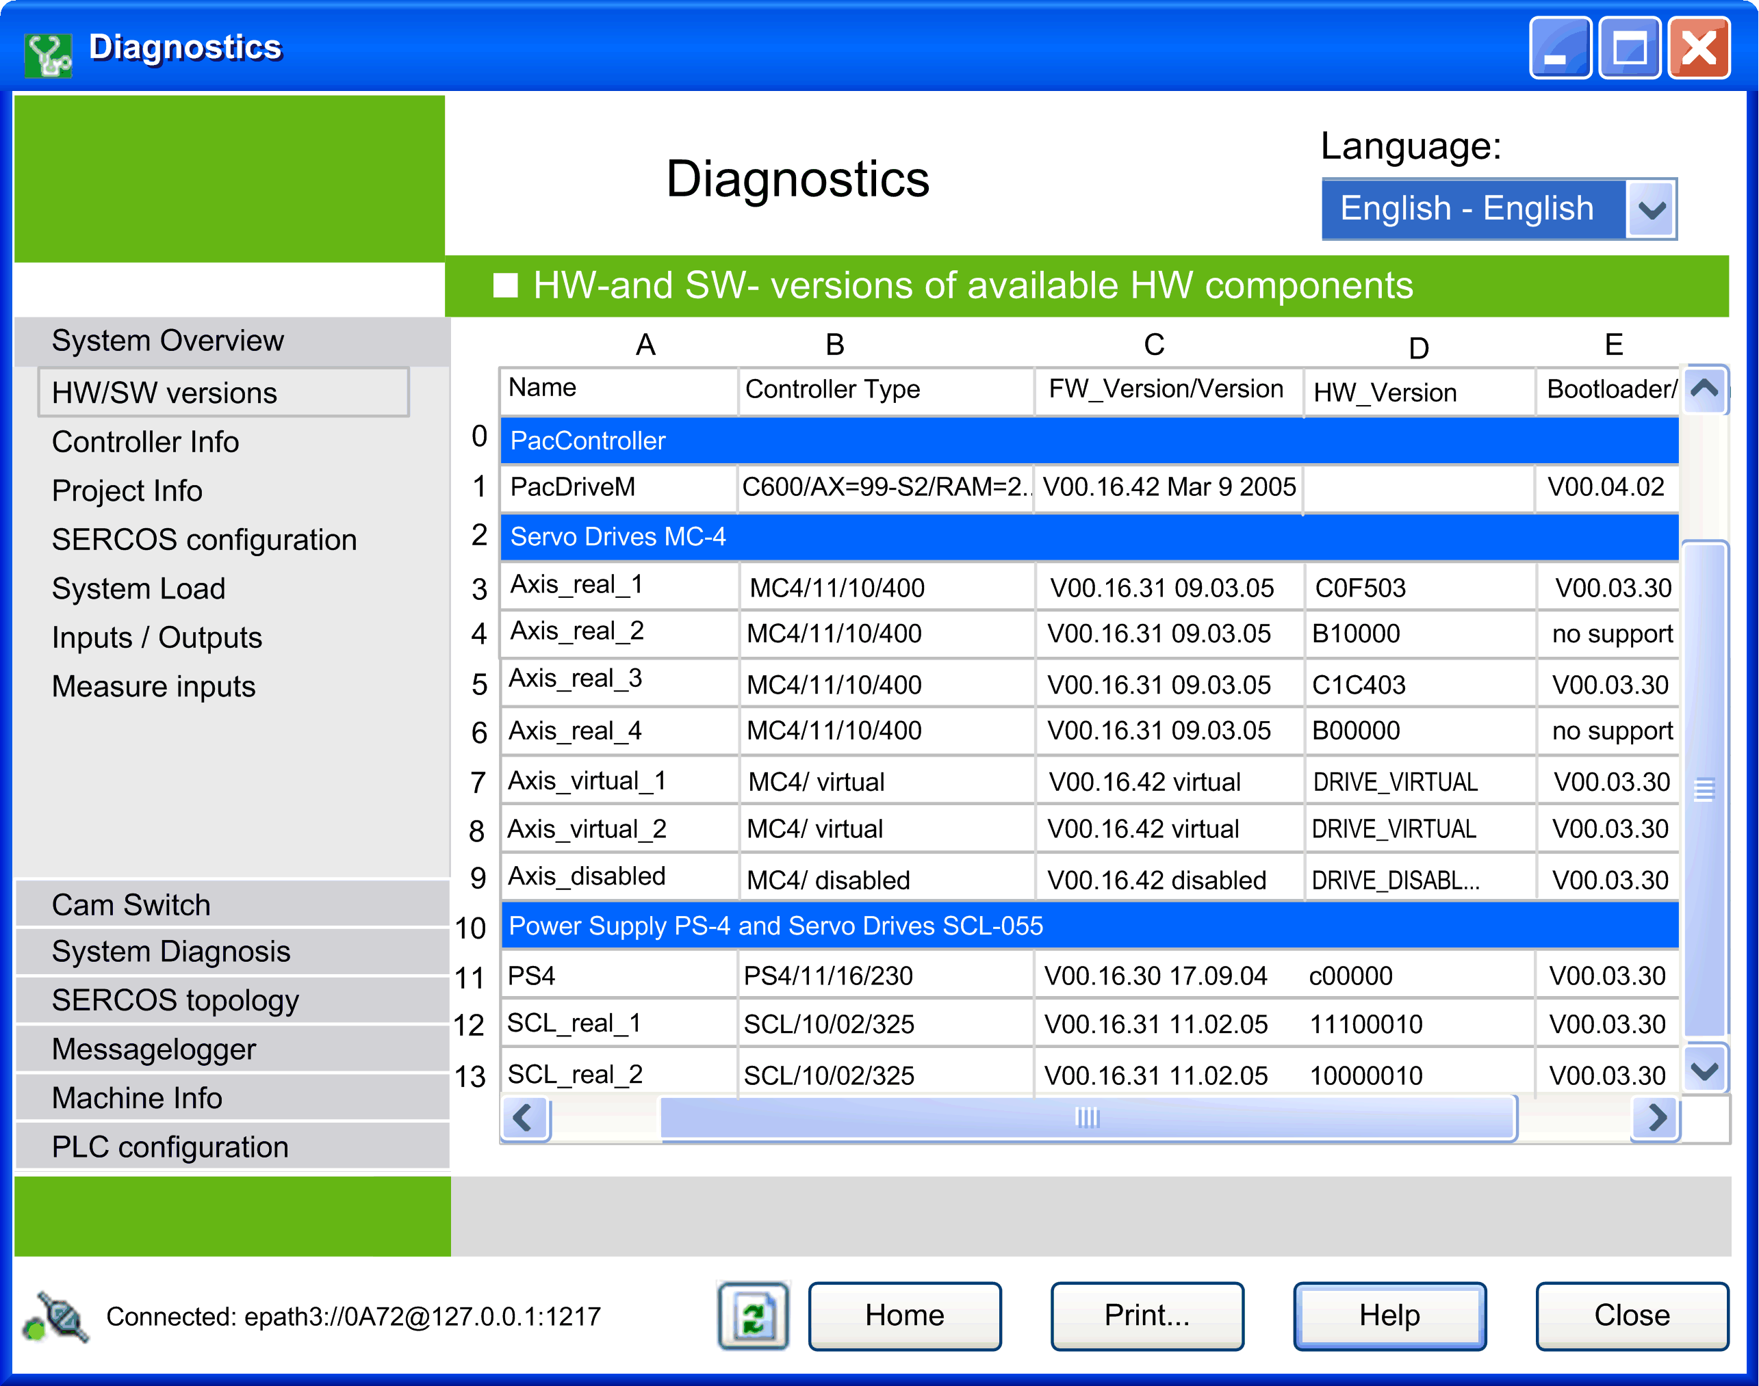Click the Controller Type column header
Viewport: 1759px width, 1386px height.
pyautogui.click(x=886, y=391)
